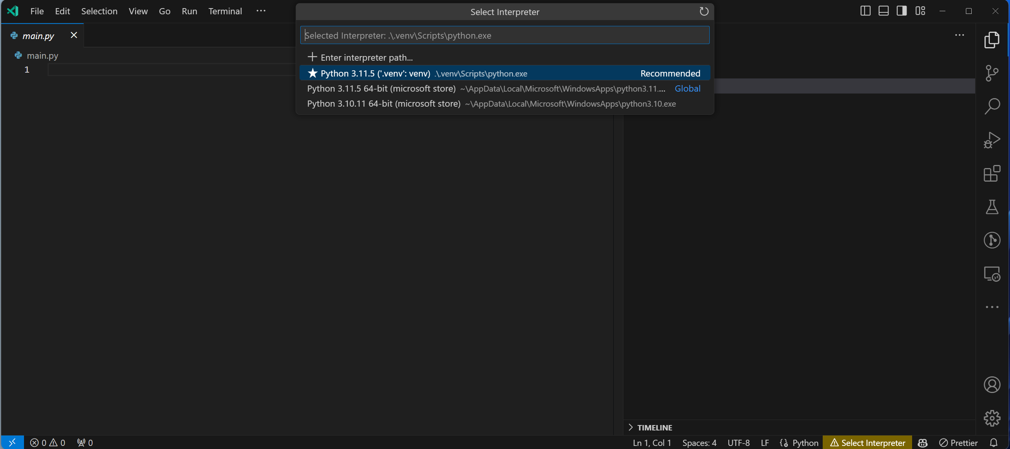Choose Enter interpreter path option
Viewport: 1010px width, 449px height.
(366, 57)
